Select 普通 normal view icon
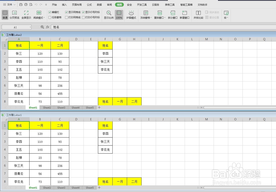Image resolution: width=276 pixels, height=192 pixels. (5, 15)
